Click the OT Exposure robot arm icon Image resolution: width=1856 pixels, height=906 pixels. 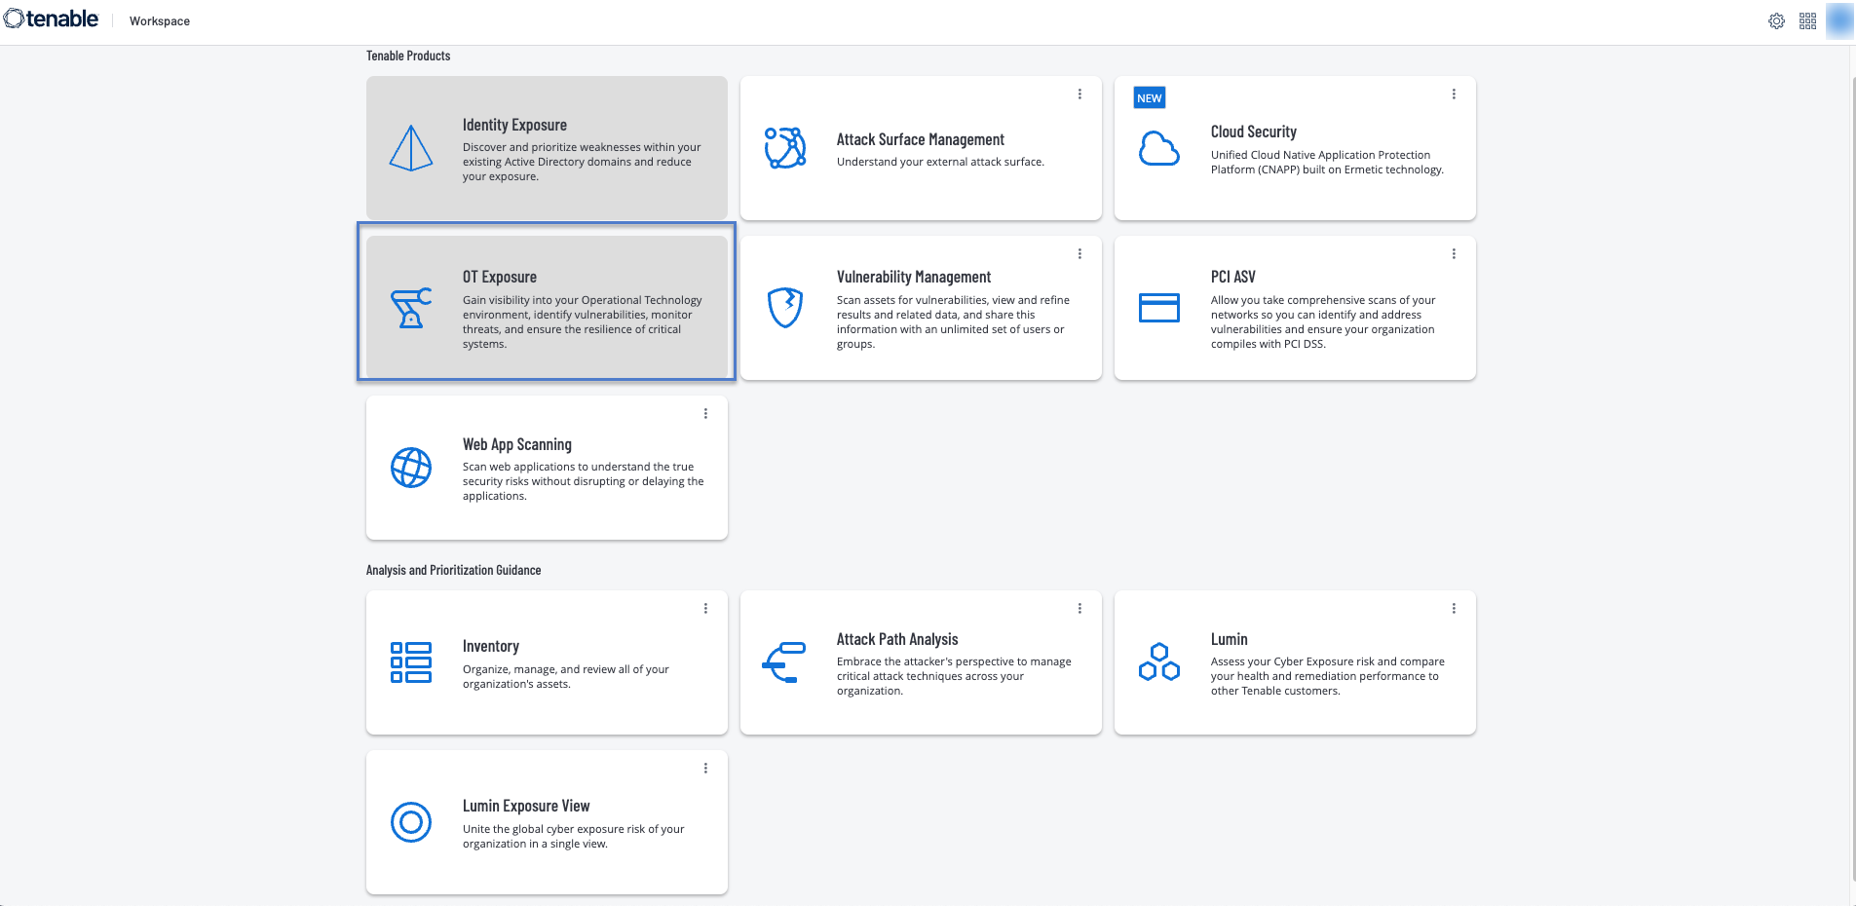[x=410, y=308]
